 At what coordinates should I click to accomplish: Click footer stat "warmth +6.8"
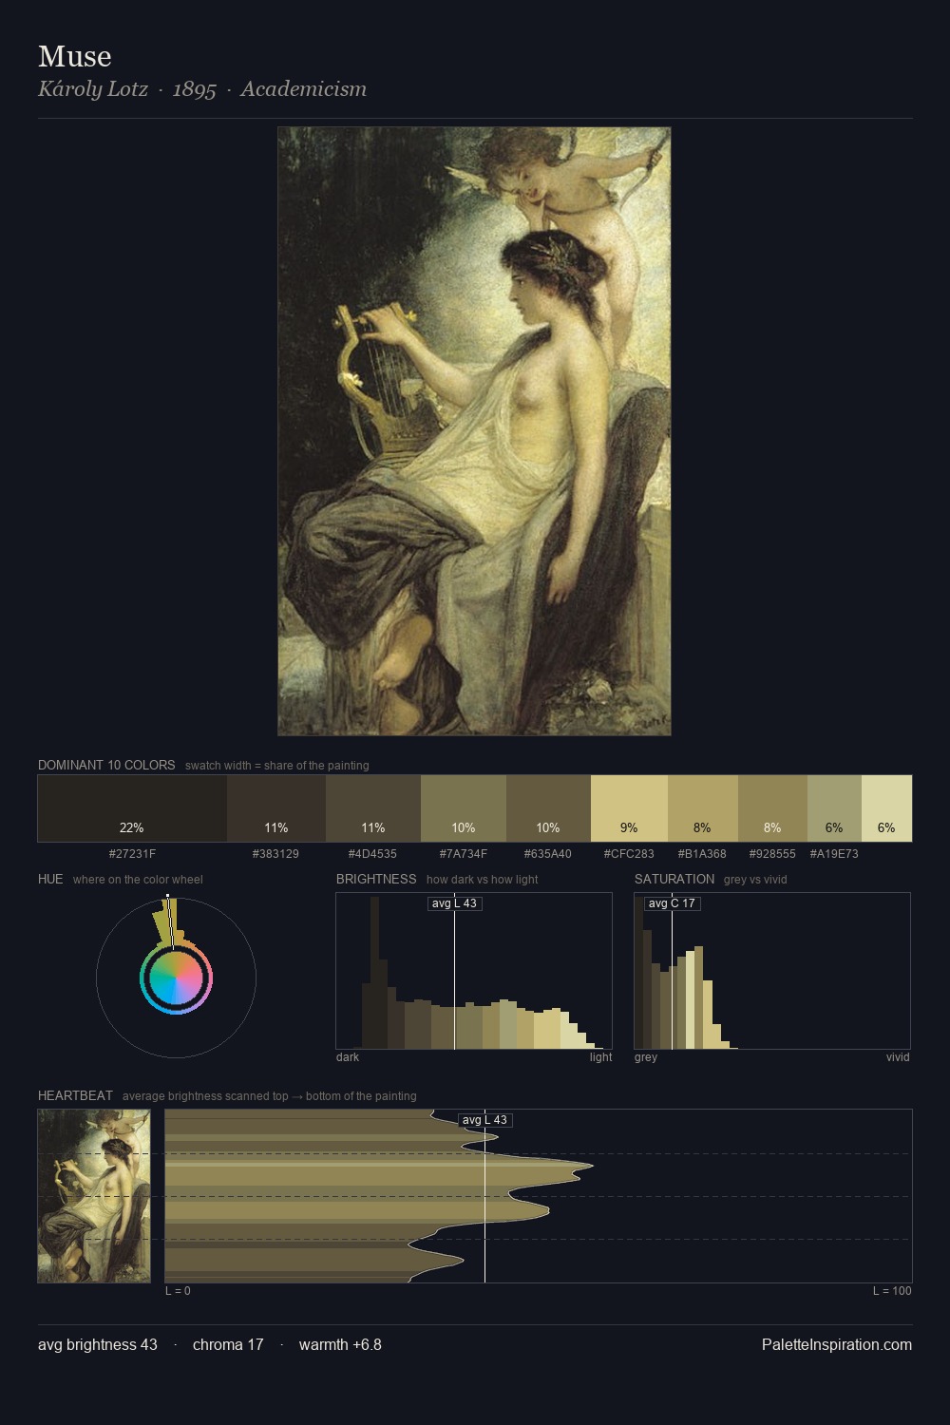tap(340, 1344)
